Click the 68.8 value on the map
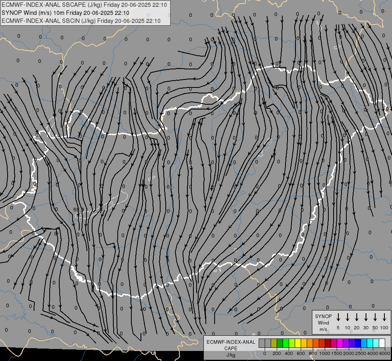The width and height of the screenshot is (392, 361). (79, 209)
